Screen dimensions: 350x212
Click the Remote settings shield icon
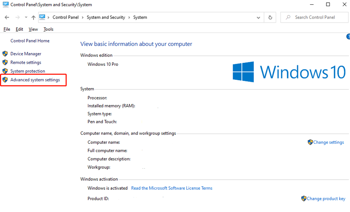tap(5, 62)
